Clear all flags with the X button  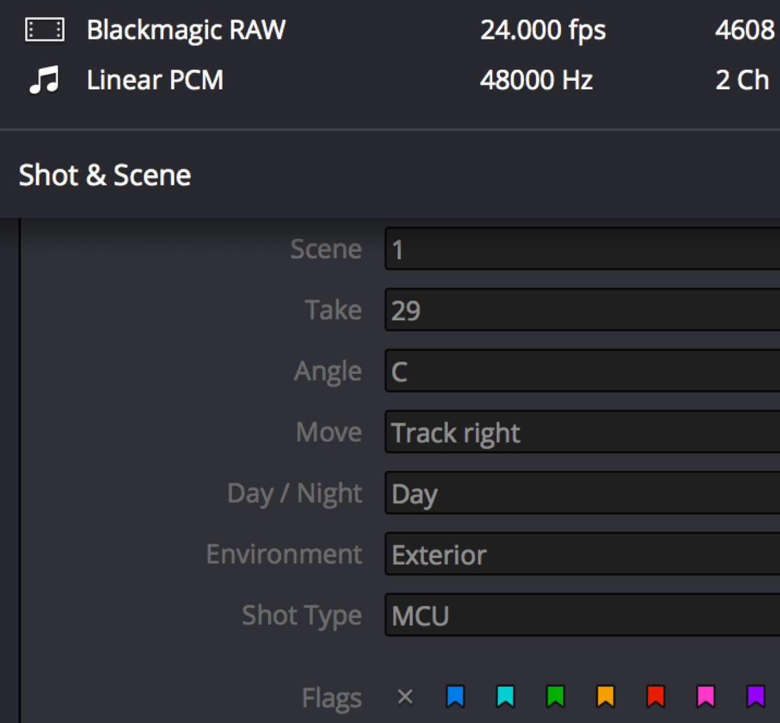[x=404, y=696]
